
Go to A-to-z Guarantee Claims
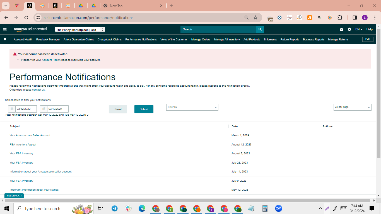click(79, 40)
